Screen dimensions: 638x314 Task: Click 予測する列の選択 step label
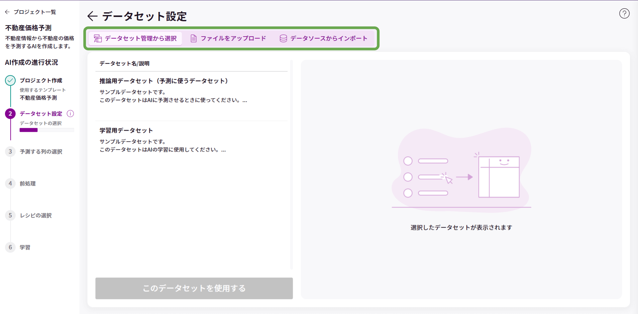pos(41,152)
